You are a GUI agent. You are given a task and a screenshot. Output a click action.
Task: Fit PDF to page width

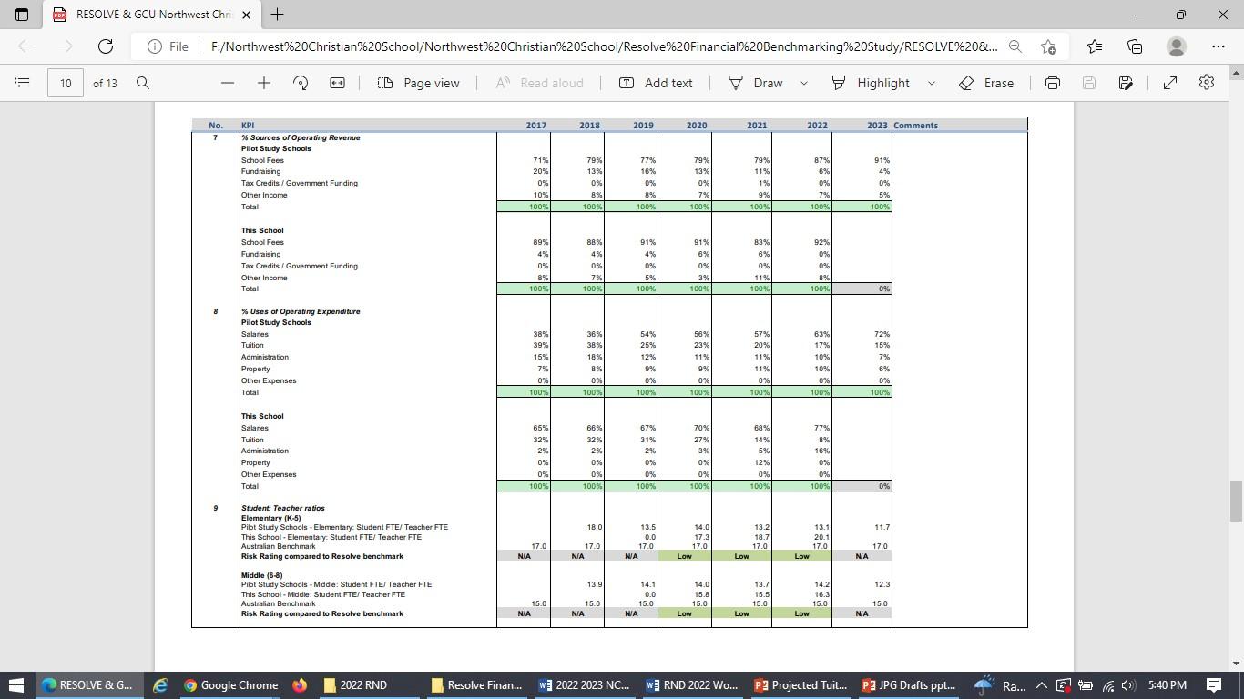click(x=337, y=83)
